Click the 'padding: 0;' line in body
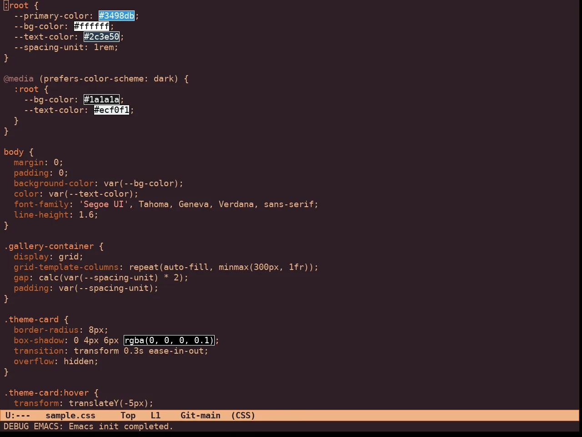 point(41,173)
